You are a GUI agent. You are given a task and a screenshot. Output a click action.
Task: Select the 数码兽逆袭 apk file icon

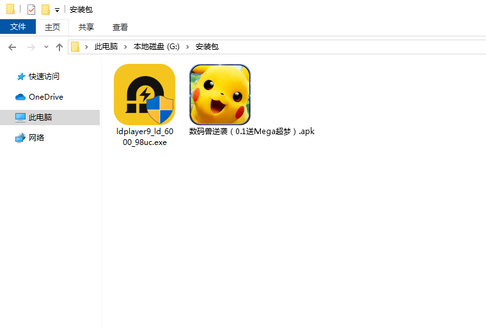[x=219, y=95]
